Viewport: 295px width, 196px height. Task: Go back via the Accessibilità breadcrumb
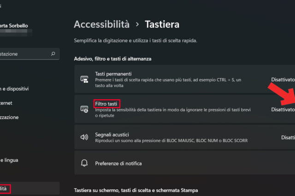point(101,24)
